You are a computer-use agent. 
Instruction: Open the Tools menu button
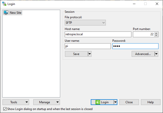coord(16,102)
